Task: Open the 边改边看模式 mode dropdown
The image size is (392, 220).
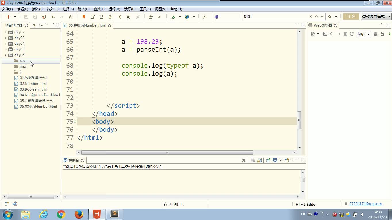Action: [x=376, y=17]
